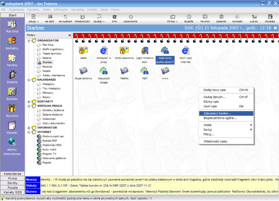Click the Wiadomości toolbar icon
The width and height of the screenshot is (279, 201).
tap(82, 17)
